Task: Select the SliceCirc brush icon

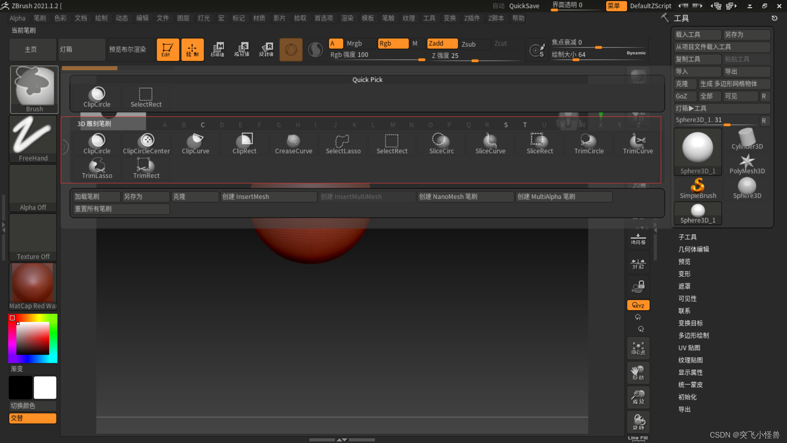Action: point(441,144)
